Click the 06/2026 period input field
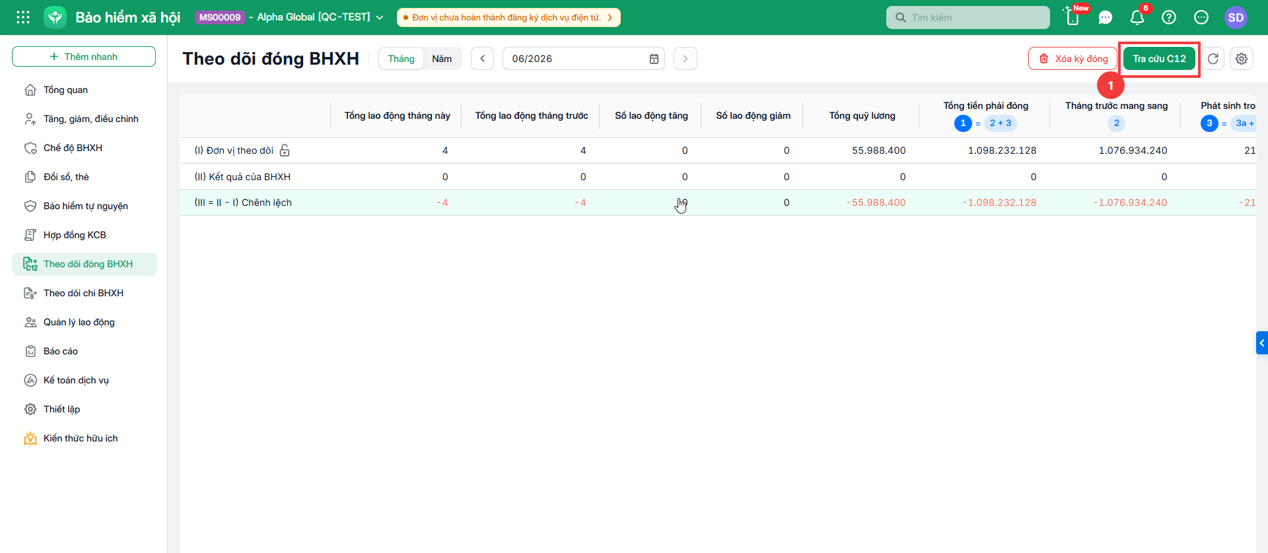 point(583,59)
